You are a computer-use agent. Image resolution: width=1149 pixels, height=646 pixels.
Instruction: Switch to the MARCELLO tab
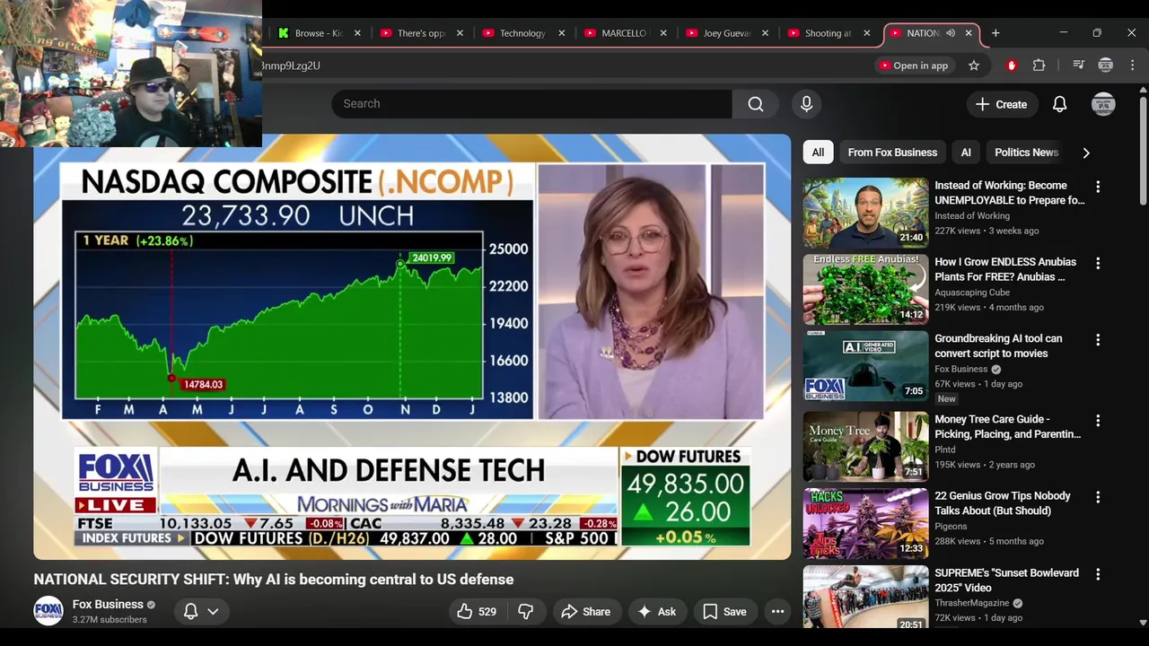(623, 33)
